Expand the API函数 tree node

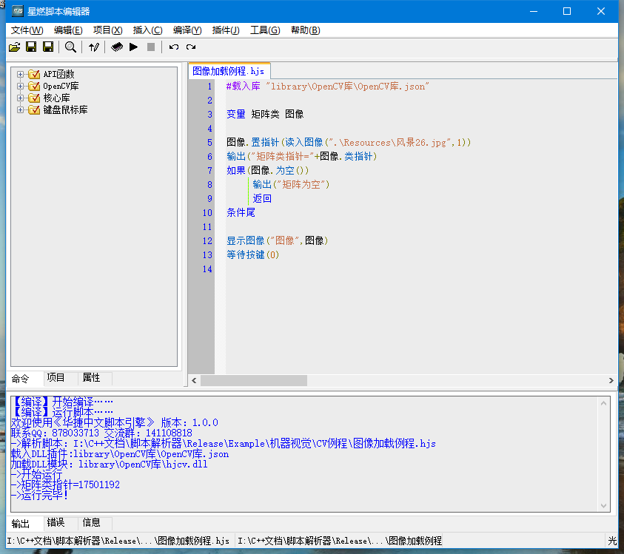pyautogui.click(x=20, y=75)
